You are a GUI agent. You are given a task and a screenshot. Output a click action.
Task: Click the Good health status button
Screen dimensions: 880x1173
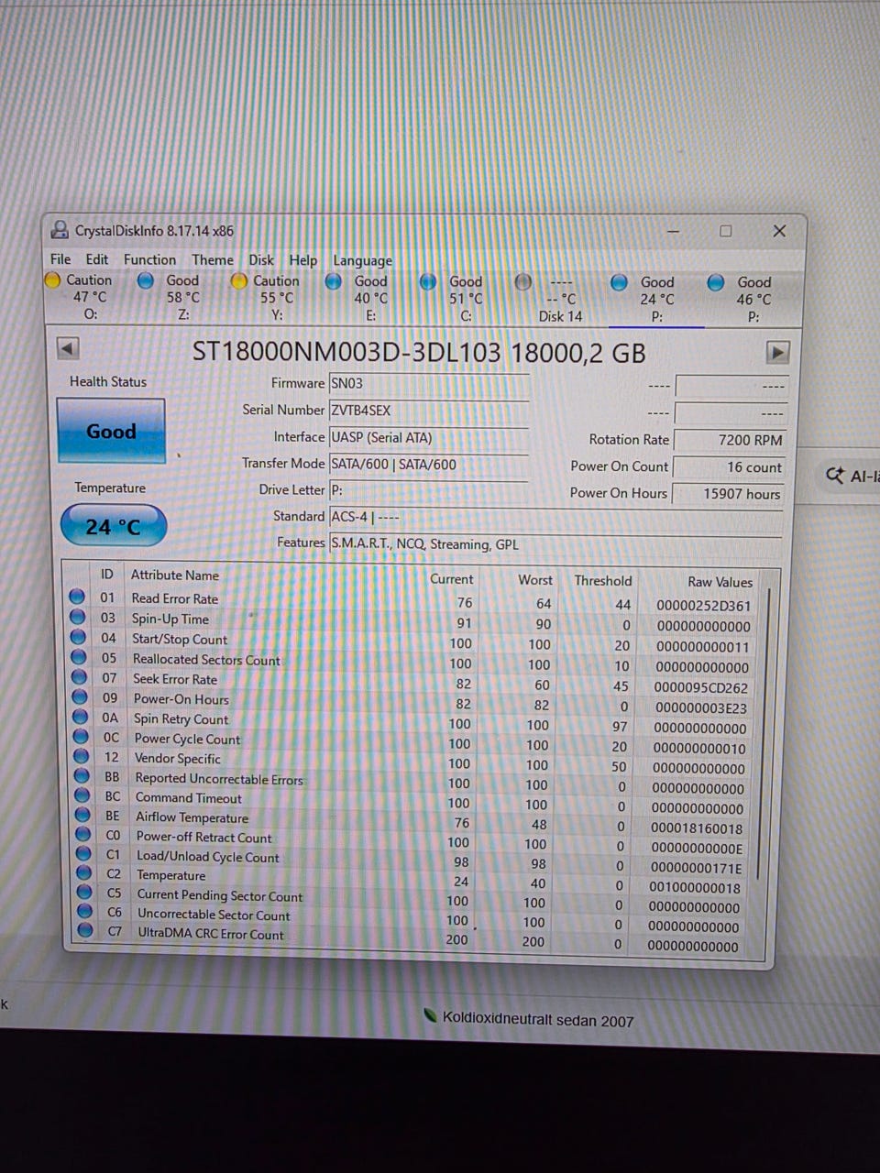point(111,431)
